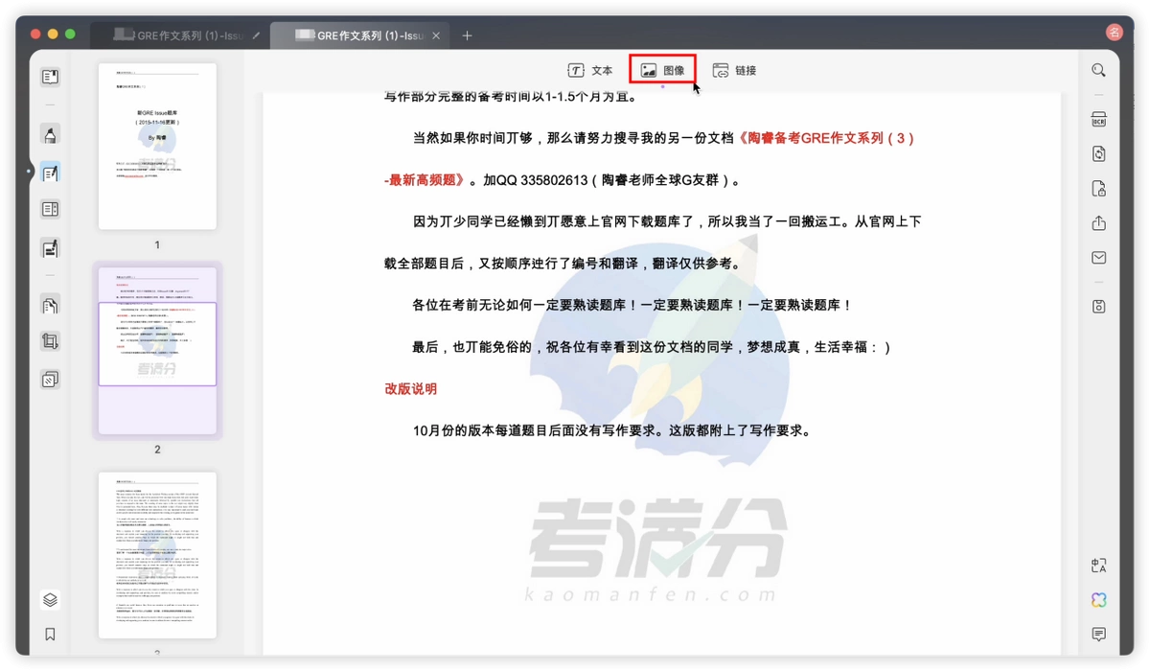Screen dimensions: 1150x671
Task: Open user account avatar
Action: point(1114,33)
